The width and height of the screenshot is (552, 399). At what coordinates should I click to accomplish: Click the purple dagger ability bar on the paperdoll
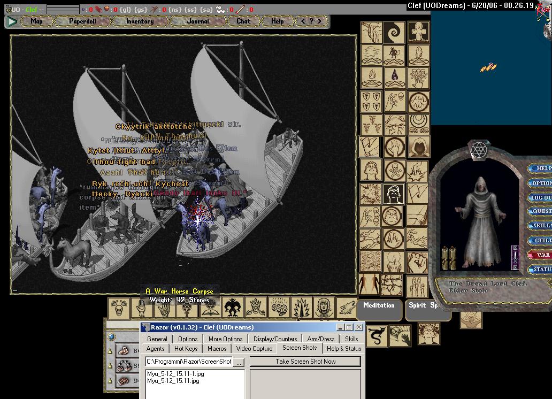[515, 257]
